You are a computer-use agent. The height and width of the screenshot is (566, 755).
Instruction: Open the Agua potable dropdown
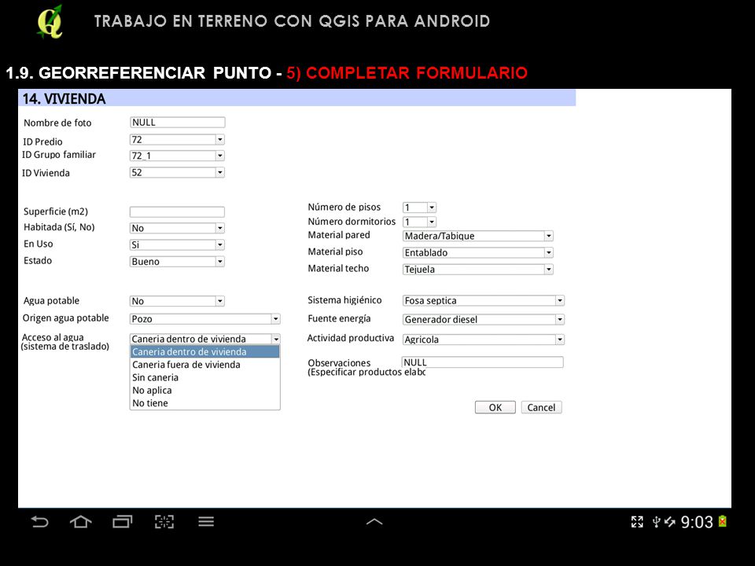pos(177,301)
